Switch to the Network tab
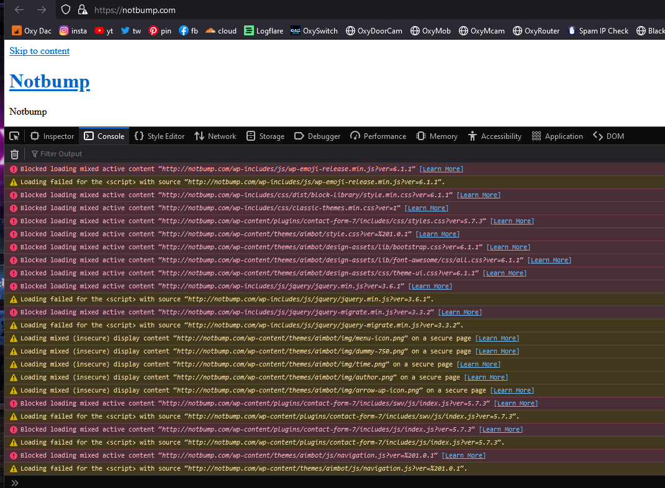 pos(215,136)
